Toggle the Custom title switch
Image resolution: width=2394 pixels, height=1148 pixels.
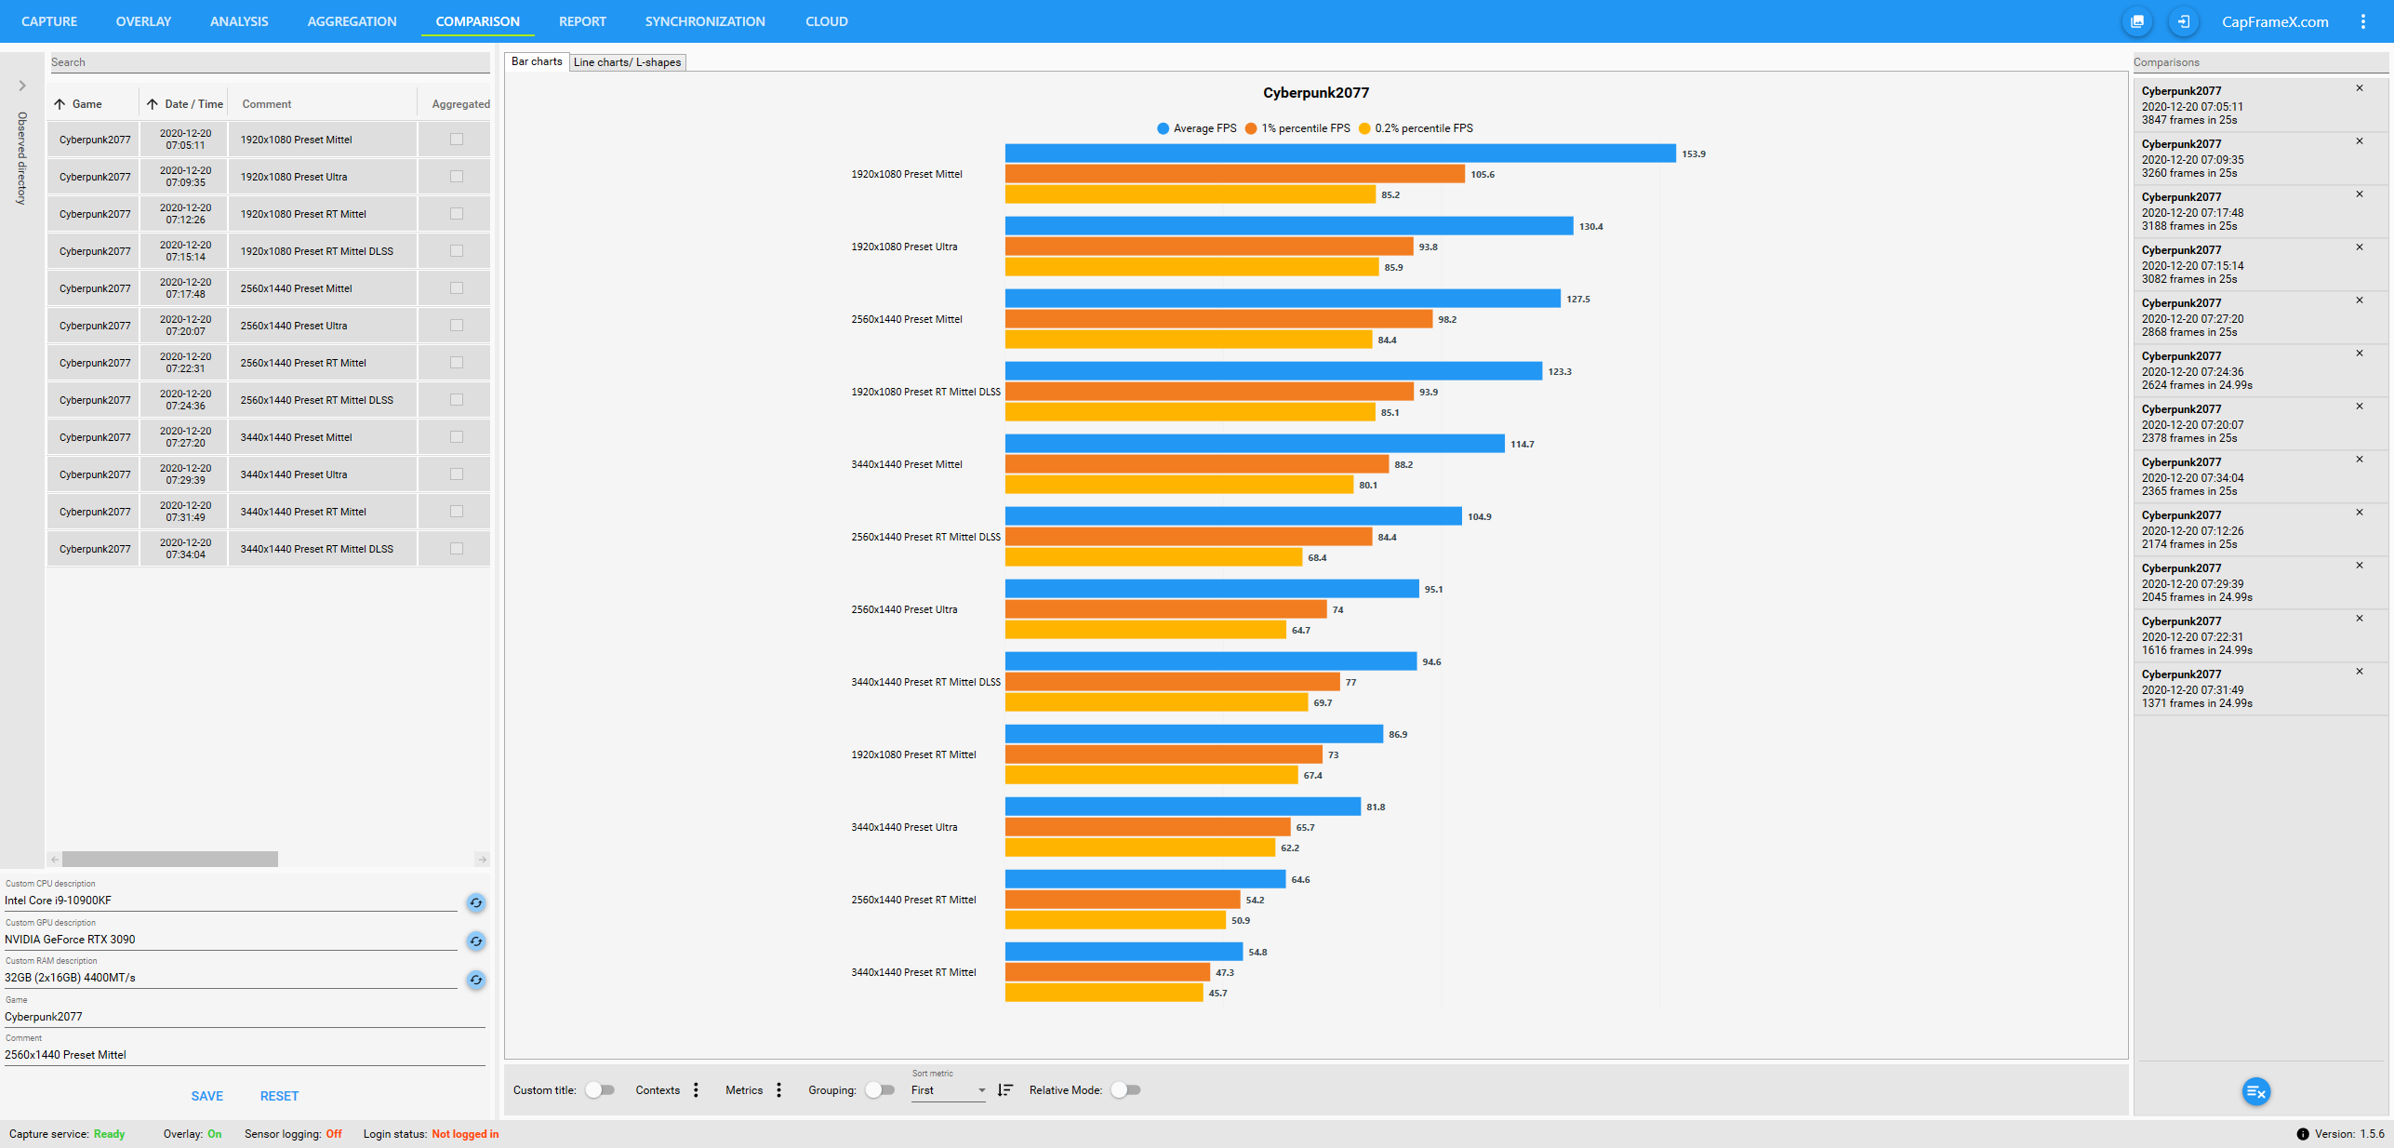600,1090
